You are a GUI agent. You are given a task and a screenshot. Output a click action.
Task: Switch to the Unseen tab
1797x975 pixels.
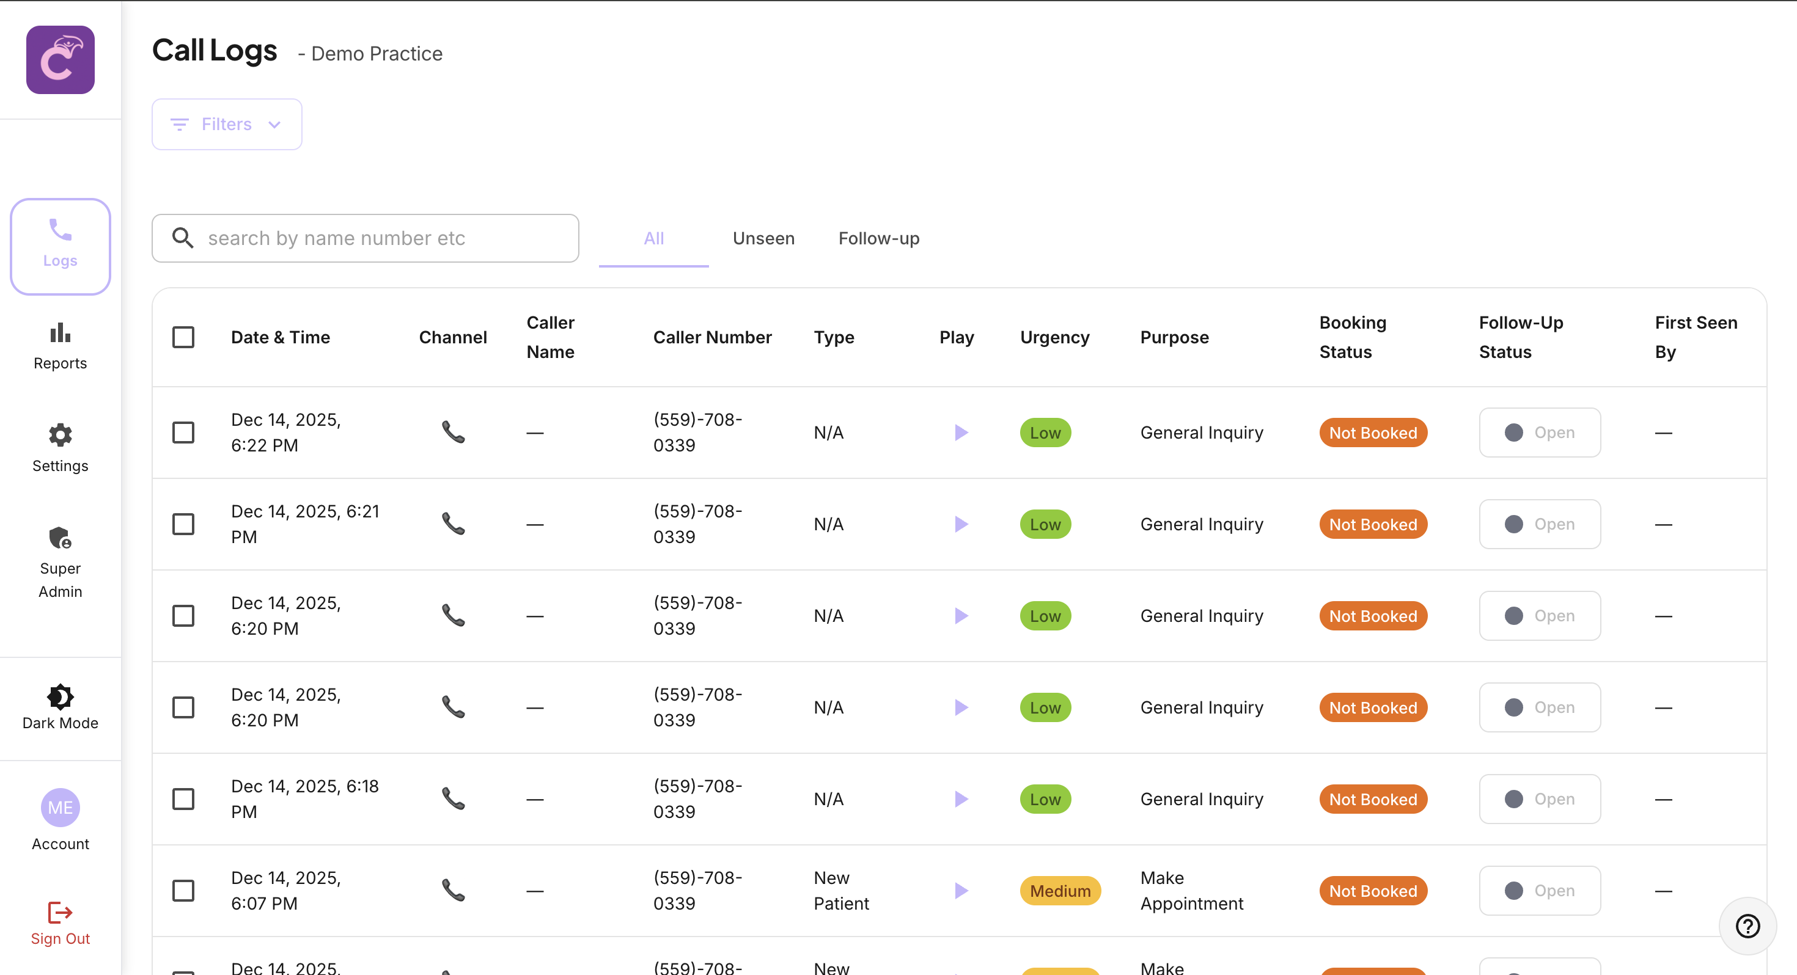pos(763,238)
